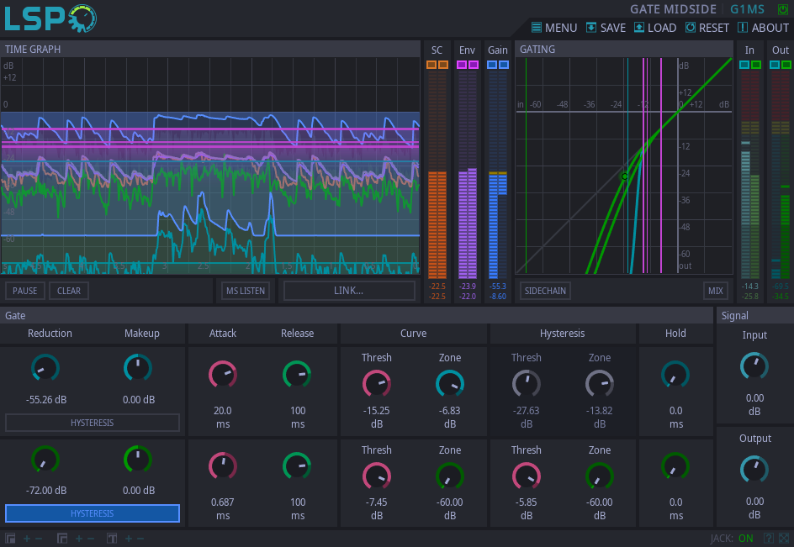This screenshot has width=794, height=547.
Task: Click the green Hold knob in the lower row
Action: [675, 466]
